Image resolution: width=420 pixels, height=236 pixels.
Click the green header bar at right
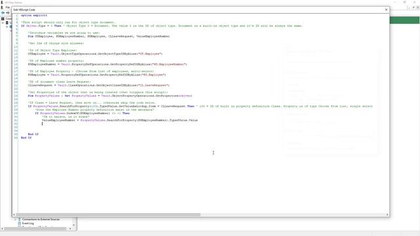coord(404,20)
